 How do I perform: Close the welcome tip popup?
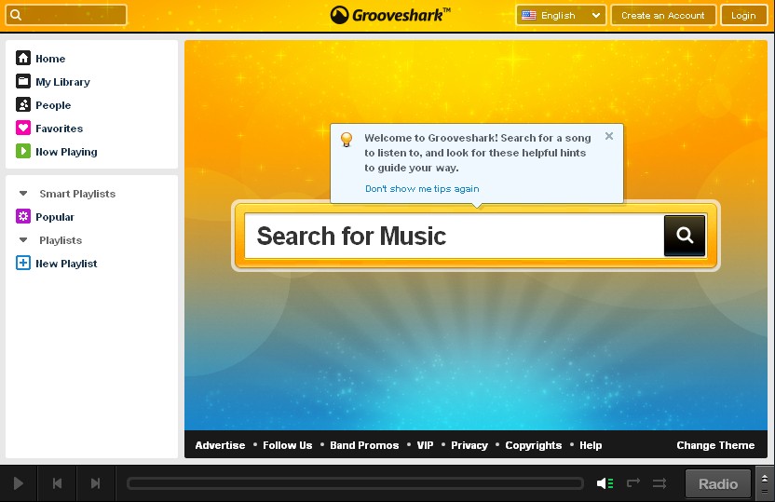[x=609, y=136]
